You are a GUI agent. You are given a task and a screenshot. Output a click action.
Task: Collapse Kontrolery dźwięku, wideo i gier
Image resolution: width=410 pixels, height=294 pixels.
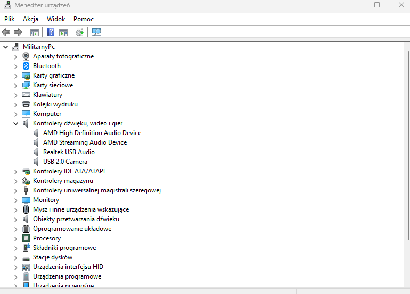click(x=15, y=123)
